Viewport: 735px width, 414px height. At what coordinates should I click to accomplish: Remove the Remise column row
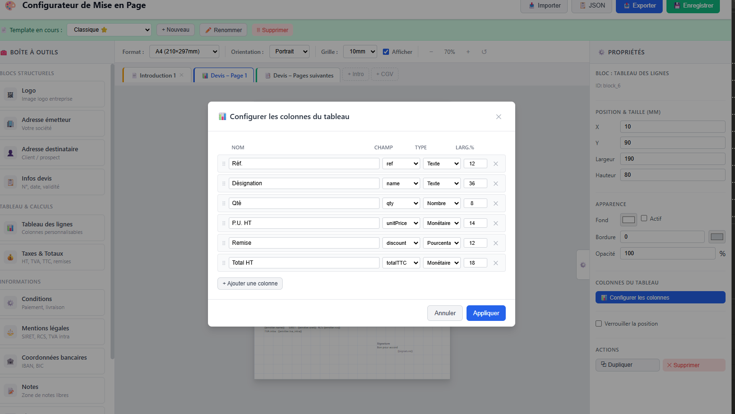pos(495,243)
